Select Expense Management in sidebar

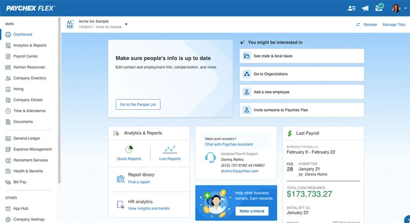click(33, 149)
